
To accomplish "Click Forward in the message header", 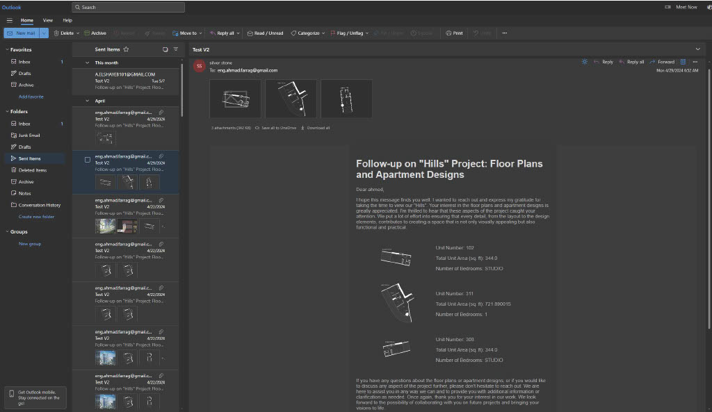I will tap(662, 62).
